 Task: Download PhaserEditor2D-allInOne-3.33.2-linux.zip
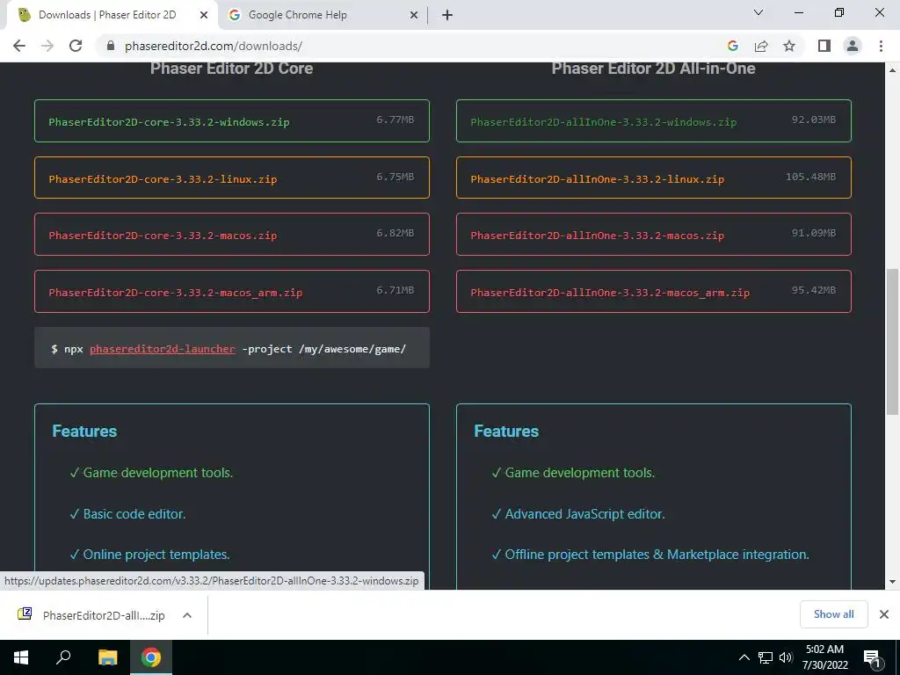654,178
